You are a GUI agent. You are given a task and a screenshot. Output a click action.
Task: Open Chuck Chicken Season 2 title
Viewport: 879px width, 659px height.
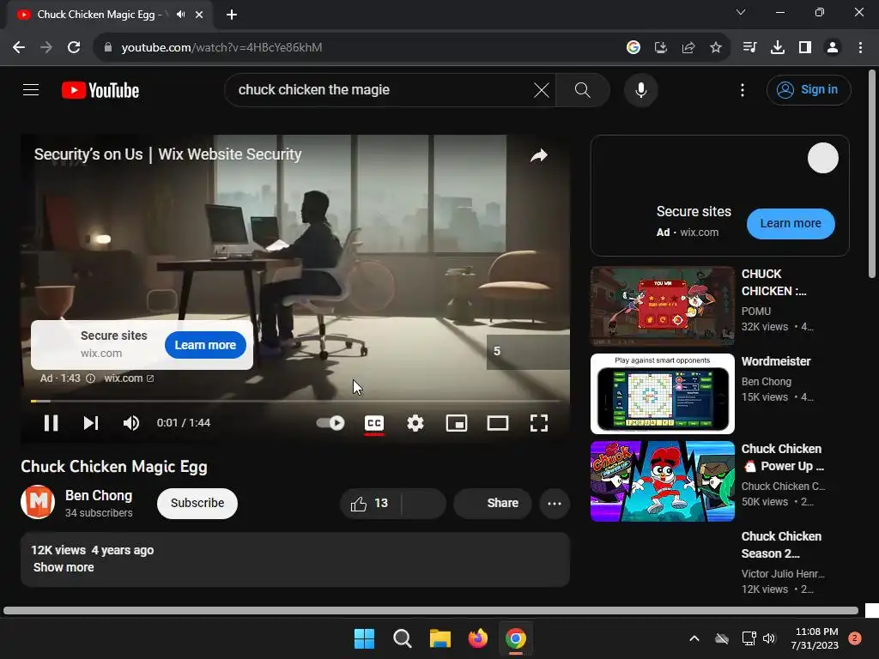[x=781, y=545]
